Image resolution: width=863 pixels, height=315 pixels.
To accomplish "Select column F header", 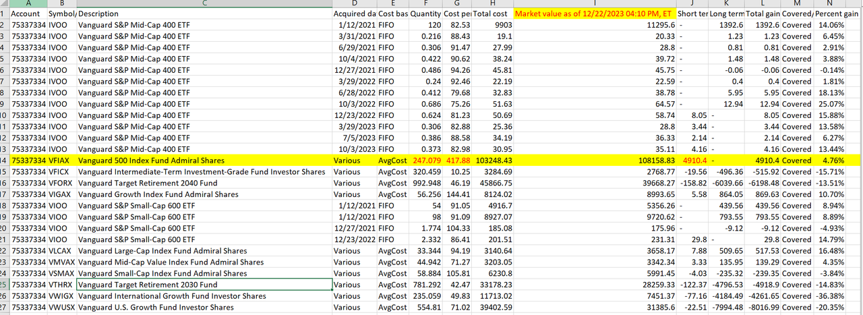I will (x=425, y=3).
